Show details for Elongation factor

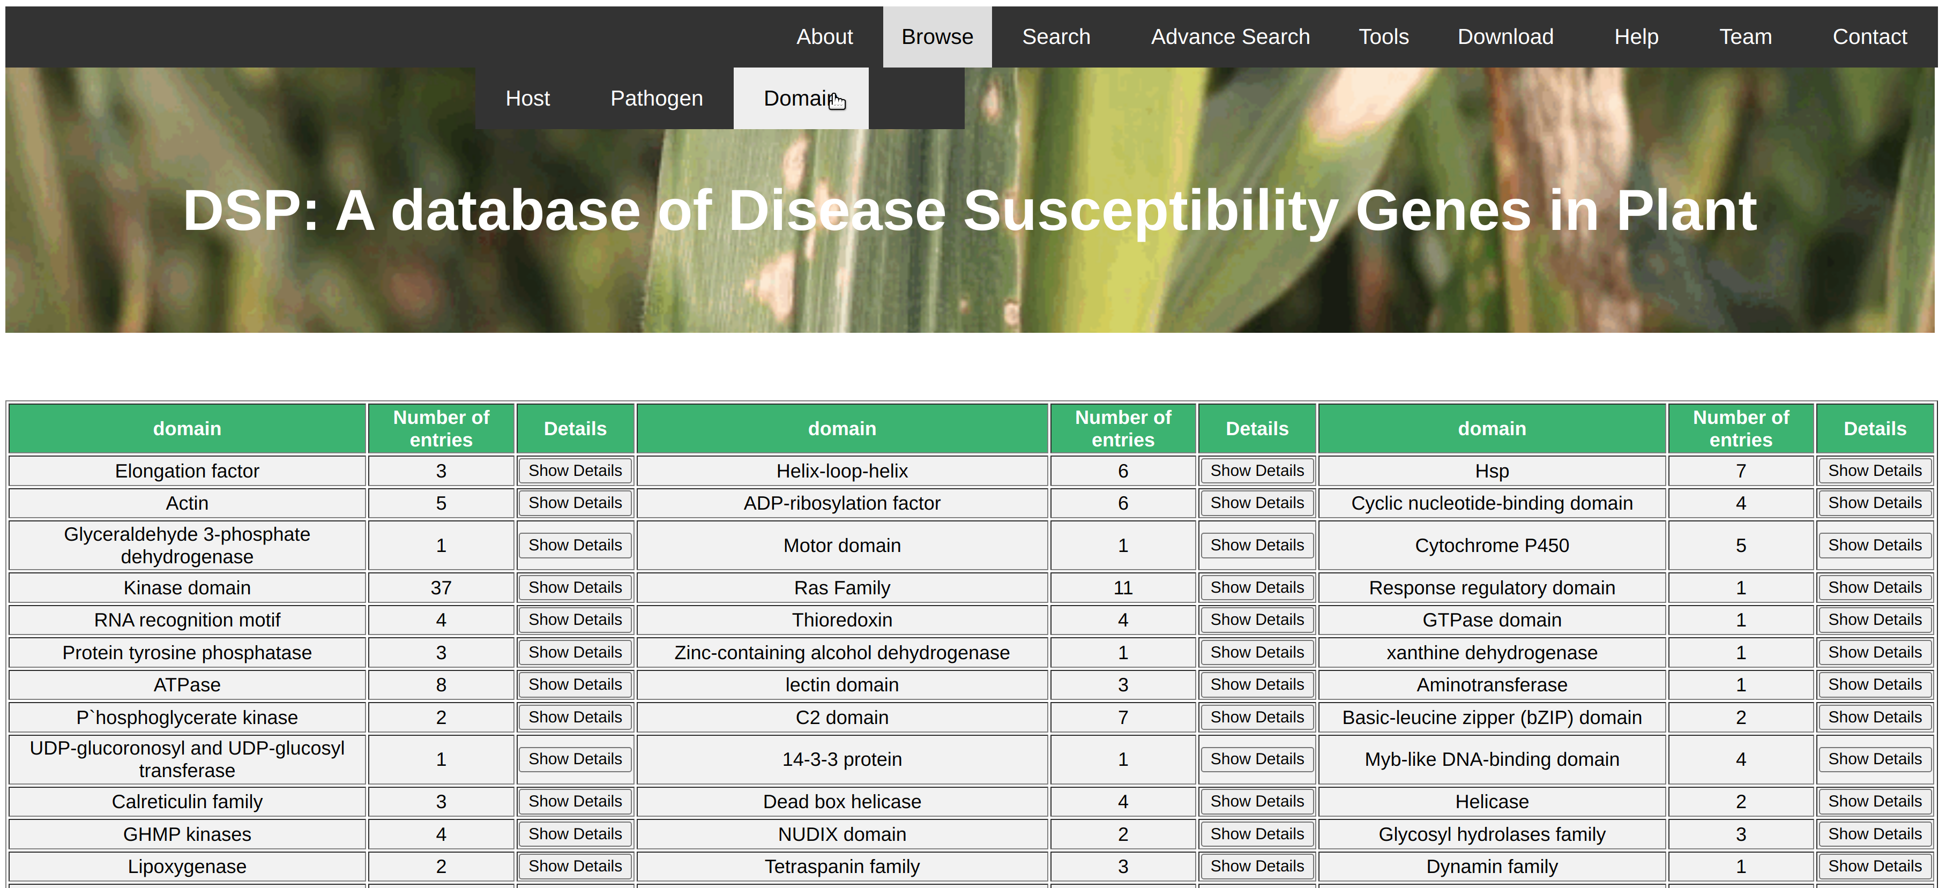click(575, 471)
